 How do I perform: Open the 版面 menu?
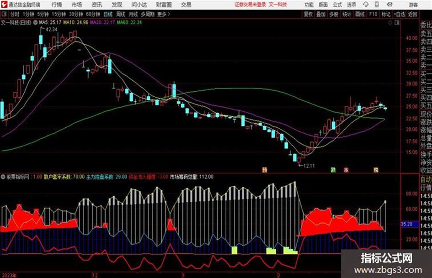tap(323, 5)
